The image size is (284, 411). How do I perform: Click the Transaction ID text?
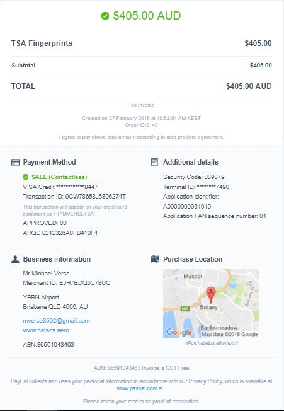[x=74, y=197]
